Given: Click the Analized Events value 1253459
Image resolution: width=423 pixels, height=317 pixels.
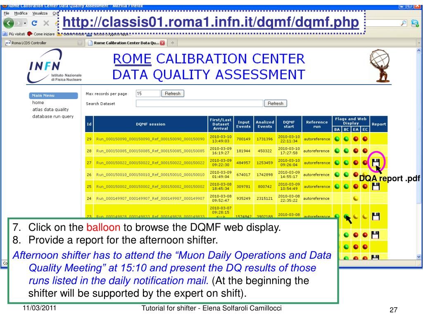Looking at the screenshot, I should (x=265, y=163).
